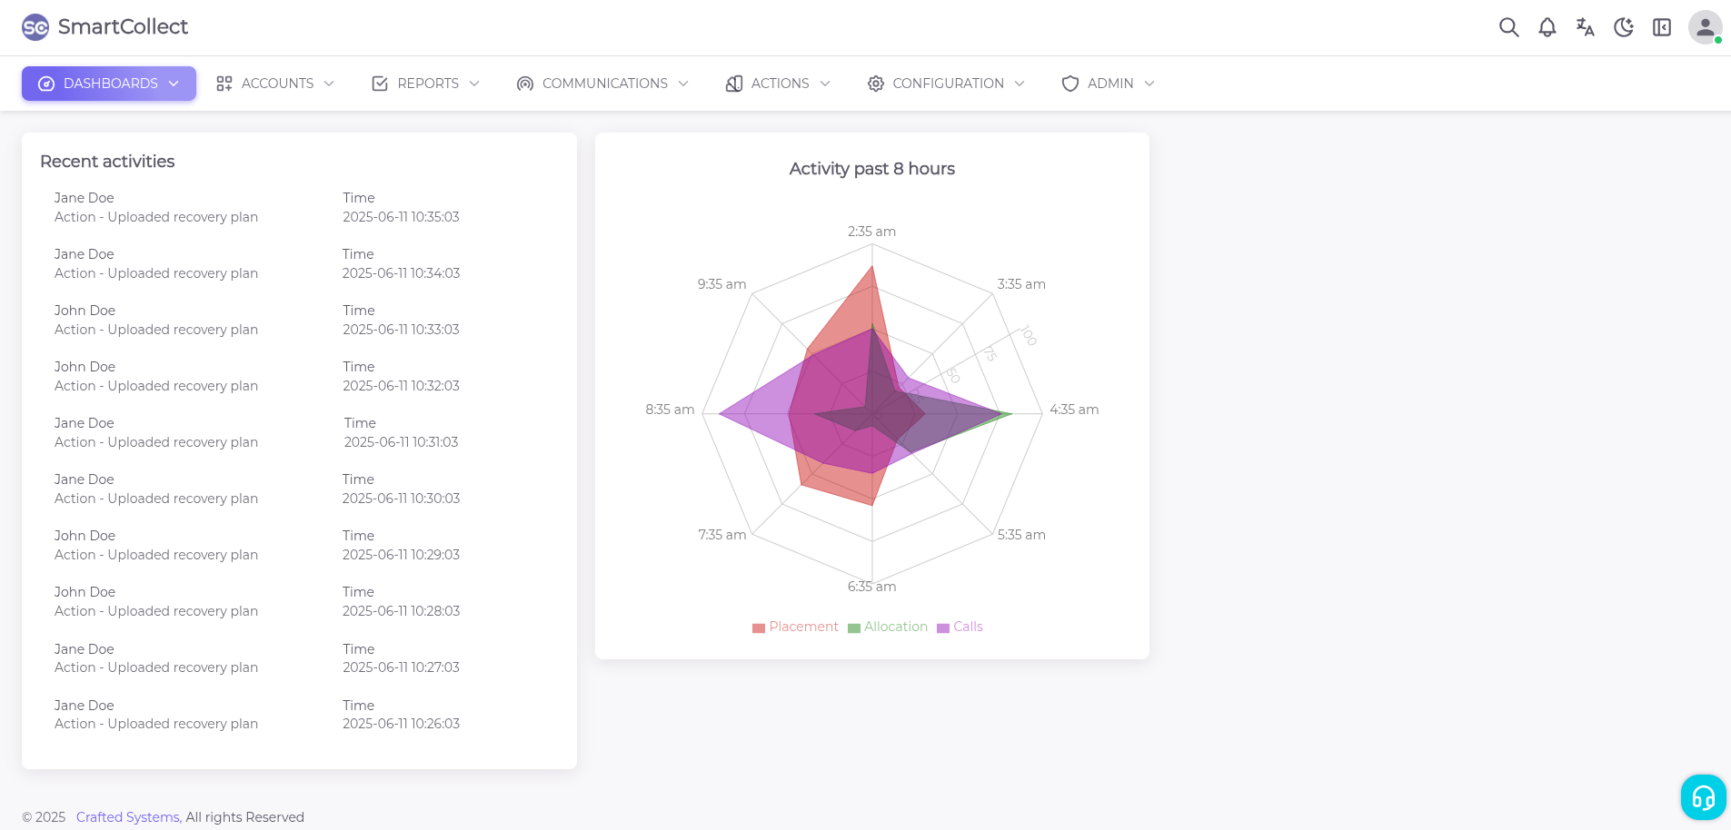
Task: Open the Admin menu
Action: click(1109, 84)
